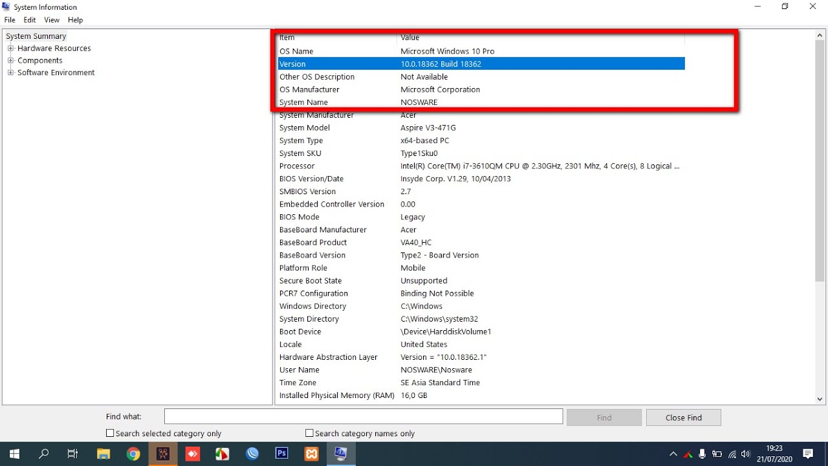Click the Value column header
Image resolution: width=828 pixels, height=466 pixels.
pos(541,38)
